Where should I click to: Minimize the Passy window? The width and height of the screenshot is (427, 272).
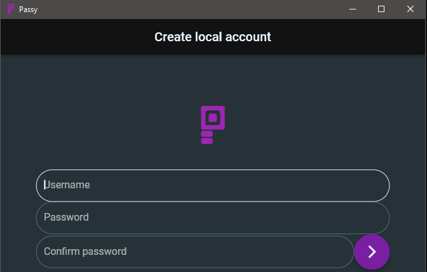coord(353,10)
